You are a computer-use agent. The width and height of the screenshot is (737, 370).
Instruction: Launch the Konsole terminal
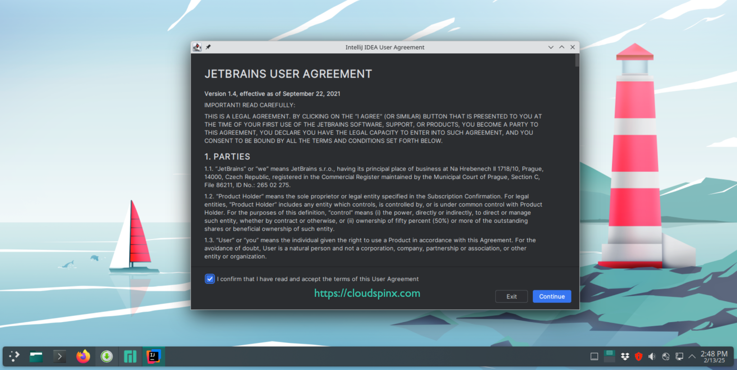click(59, 356)
